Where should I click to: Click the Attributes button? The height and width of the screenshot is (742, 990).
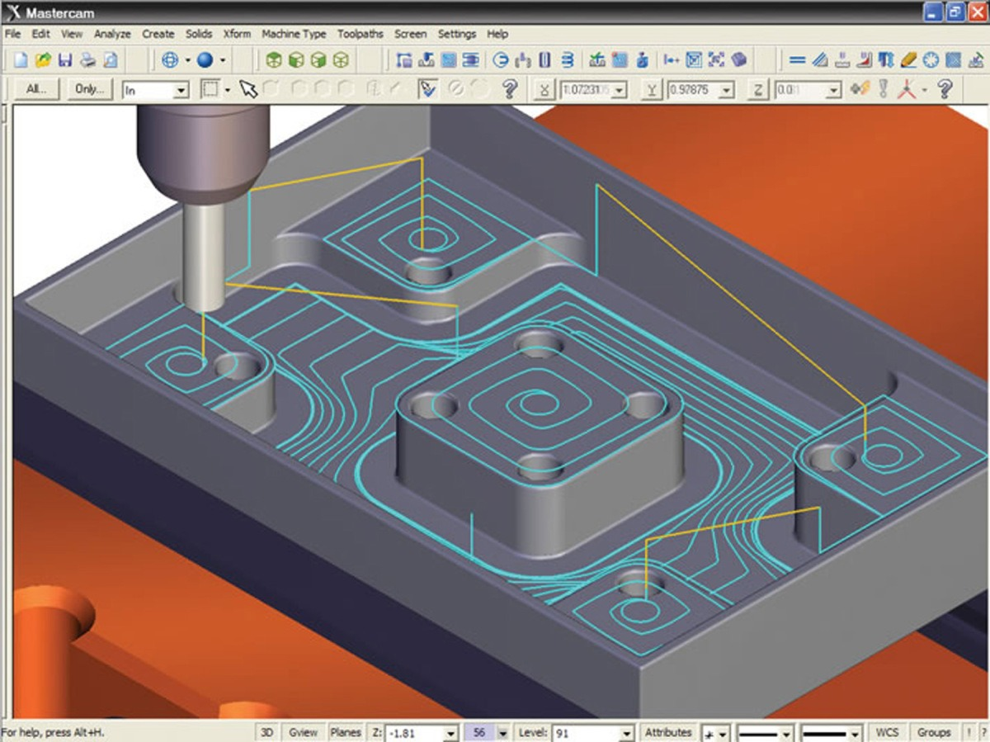667,732
